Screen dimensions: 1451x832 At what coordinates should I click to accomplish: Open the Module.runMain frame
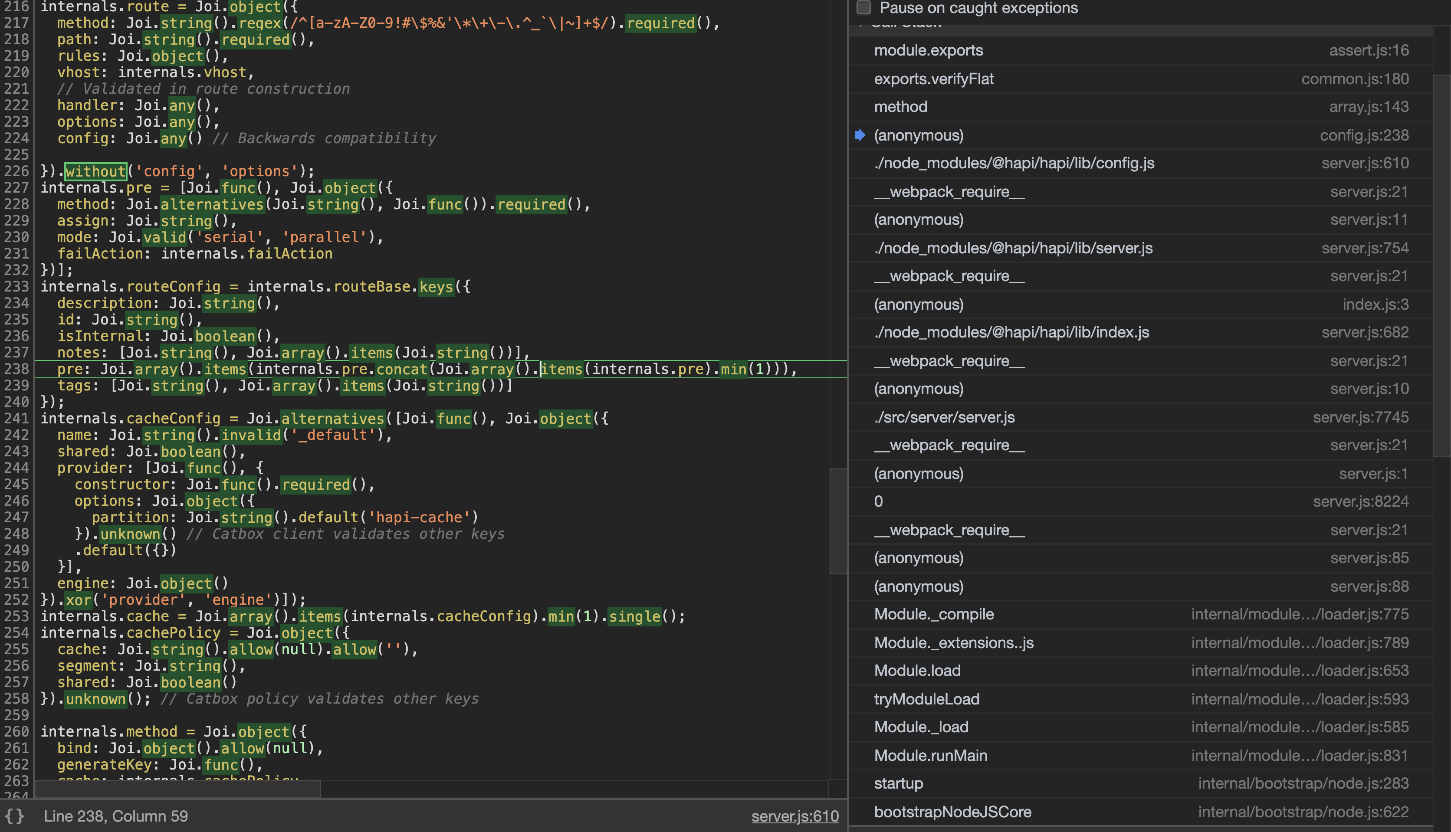pyautogui.click(x=930, y=755)
